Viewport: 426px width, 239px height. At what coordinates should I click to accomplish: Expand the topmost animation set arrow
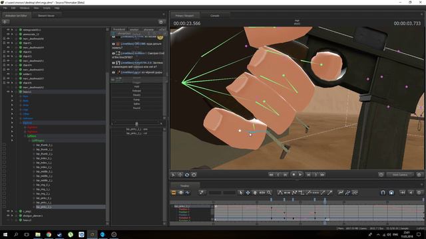pyautogui.click(x=12, y=30)
